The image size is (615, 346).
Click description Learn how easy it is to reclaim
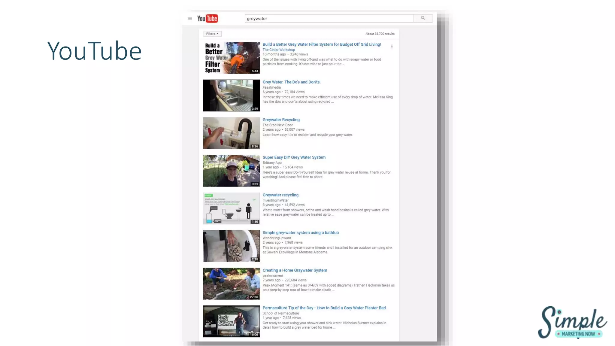click(307, 135)
